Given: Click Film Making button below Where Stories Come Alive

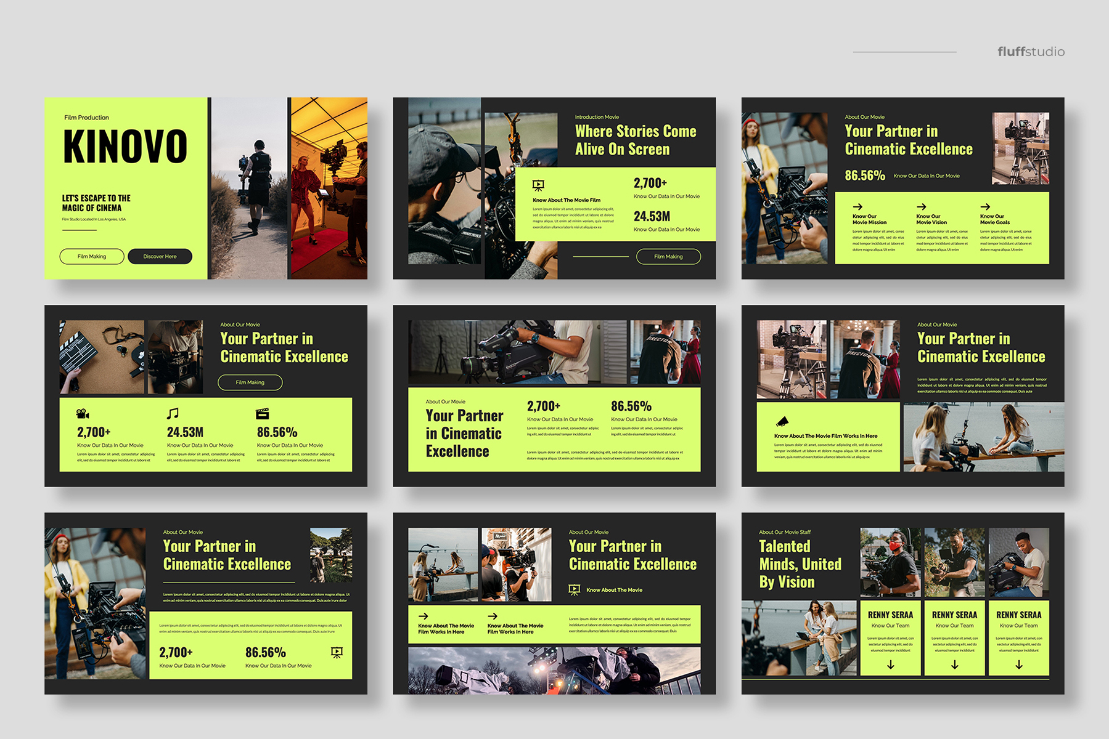Looking at the screenshot, I should (x=668, y=257).
